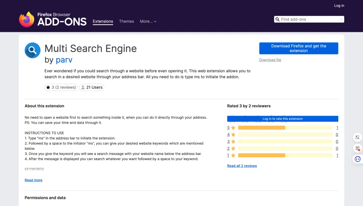Click Download Firefox and get the extension

pos(298,48)
